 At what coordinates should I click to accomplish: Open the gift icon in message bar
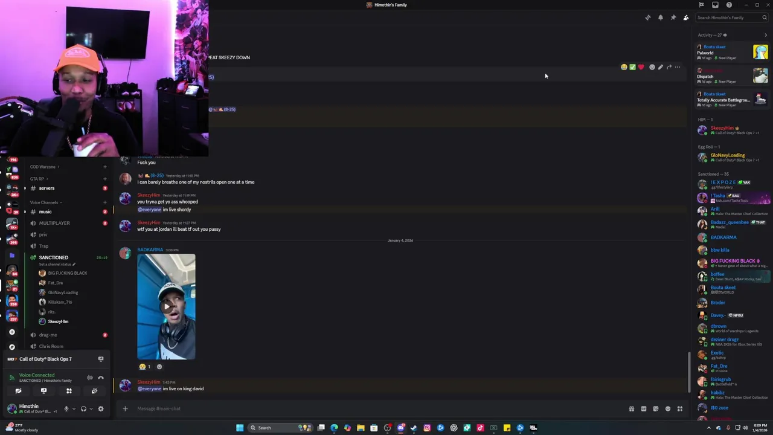coord(632,409)
